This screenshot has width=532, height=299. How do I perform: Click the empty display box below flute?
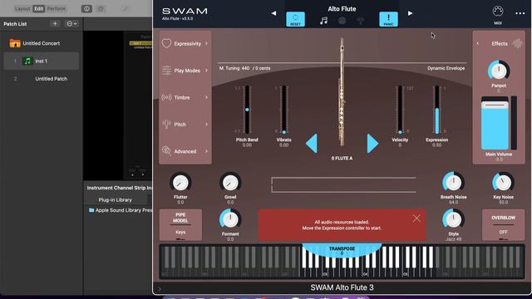tap(343, 184)
